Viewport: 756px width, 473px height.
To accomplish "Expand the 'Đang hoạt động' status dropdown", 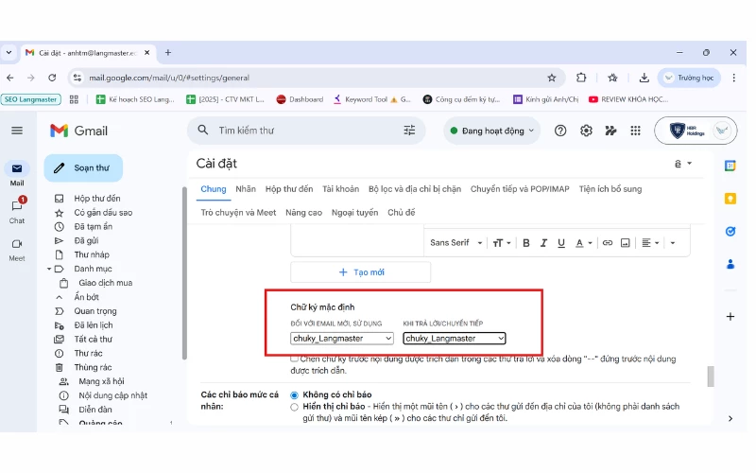I will (x=492, y=131).
